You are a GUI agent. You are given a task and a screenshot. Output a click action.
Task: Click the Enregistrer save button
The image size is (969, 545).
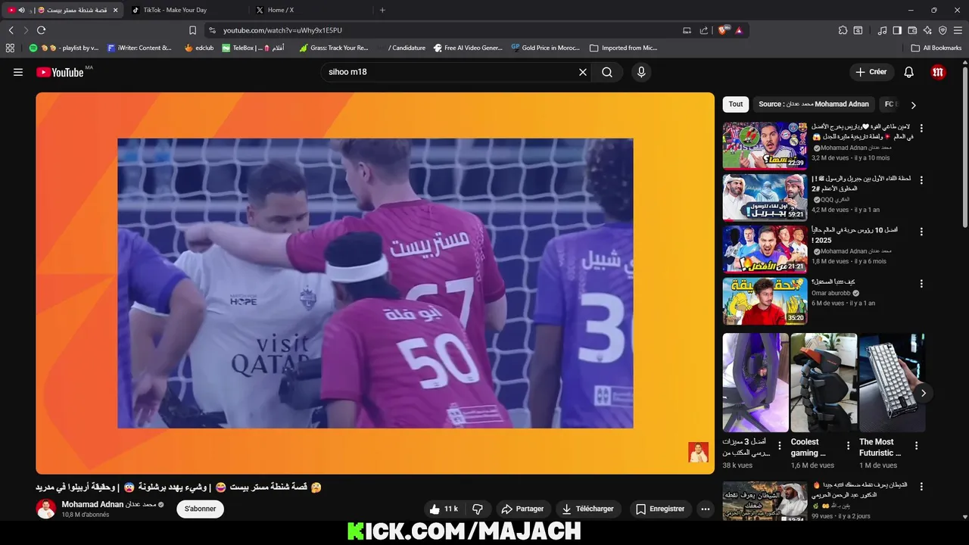[660, 509]
